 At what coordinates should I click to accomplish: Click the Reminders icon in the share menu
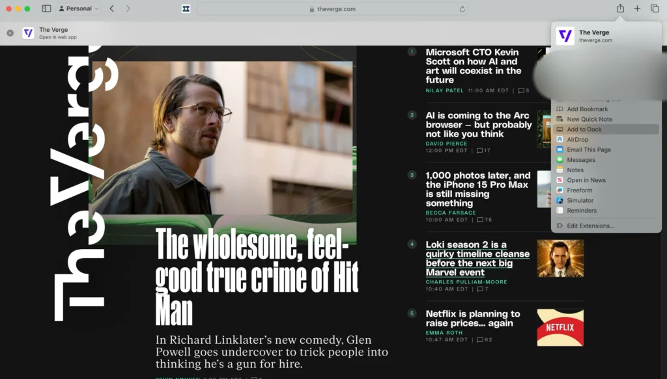pyautogui.click(x=560, y=211)
